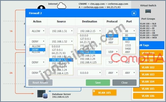Open the last row 0.0.0.0 destination dropdown
This screenshot has height=102, width=166.
tap(90, 73)
